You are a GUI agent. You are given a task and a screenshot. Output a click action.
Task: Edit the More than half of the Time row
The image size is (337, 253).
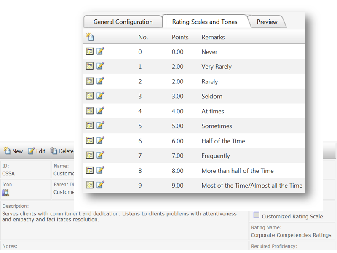tap(100, 170)
